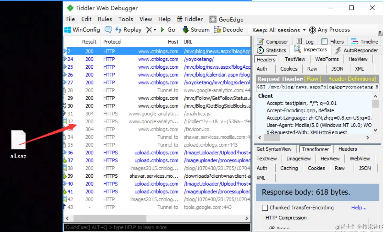Switch to the Filters tab
Image resolution: width=386 pixels, height=232 pixels.
333,42
